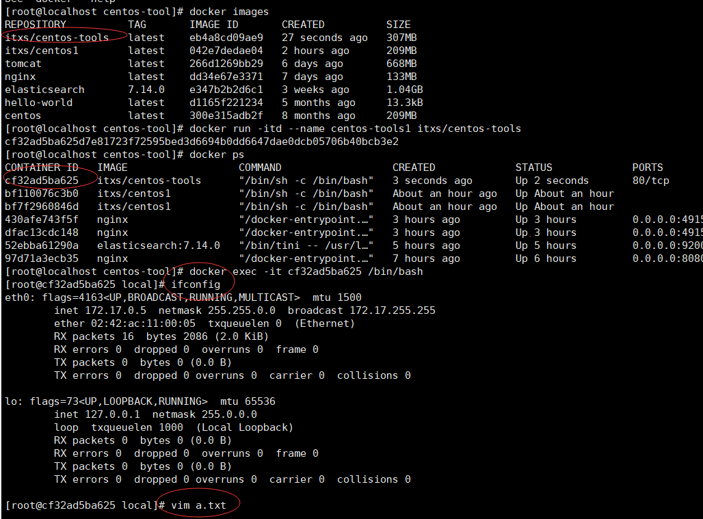
Task: Select image ID dd34e67e3371
Action: [x=226, y=77]
